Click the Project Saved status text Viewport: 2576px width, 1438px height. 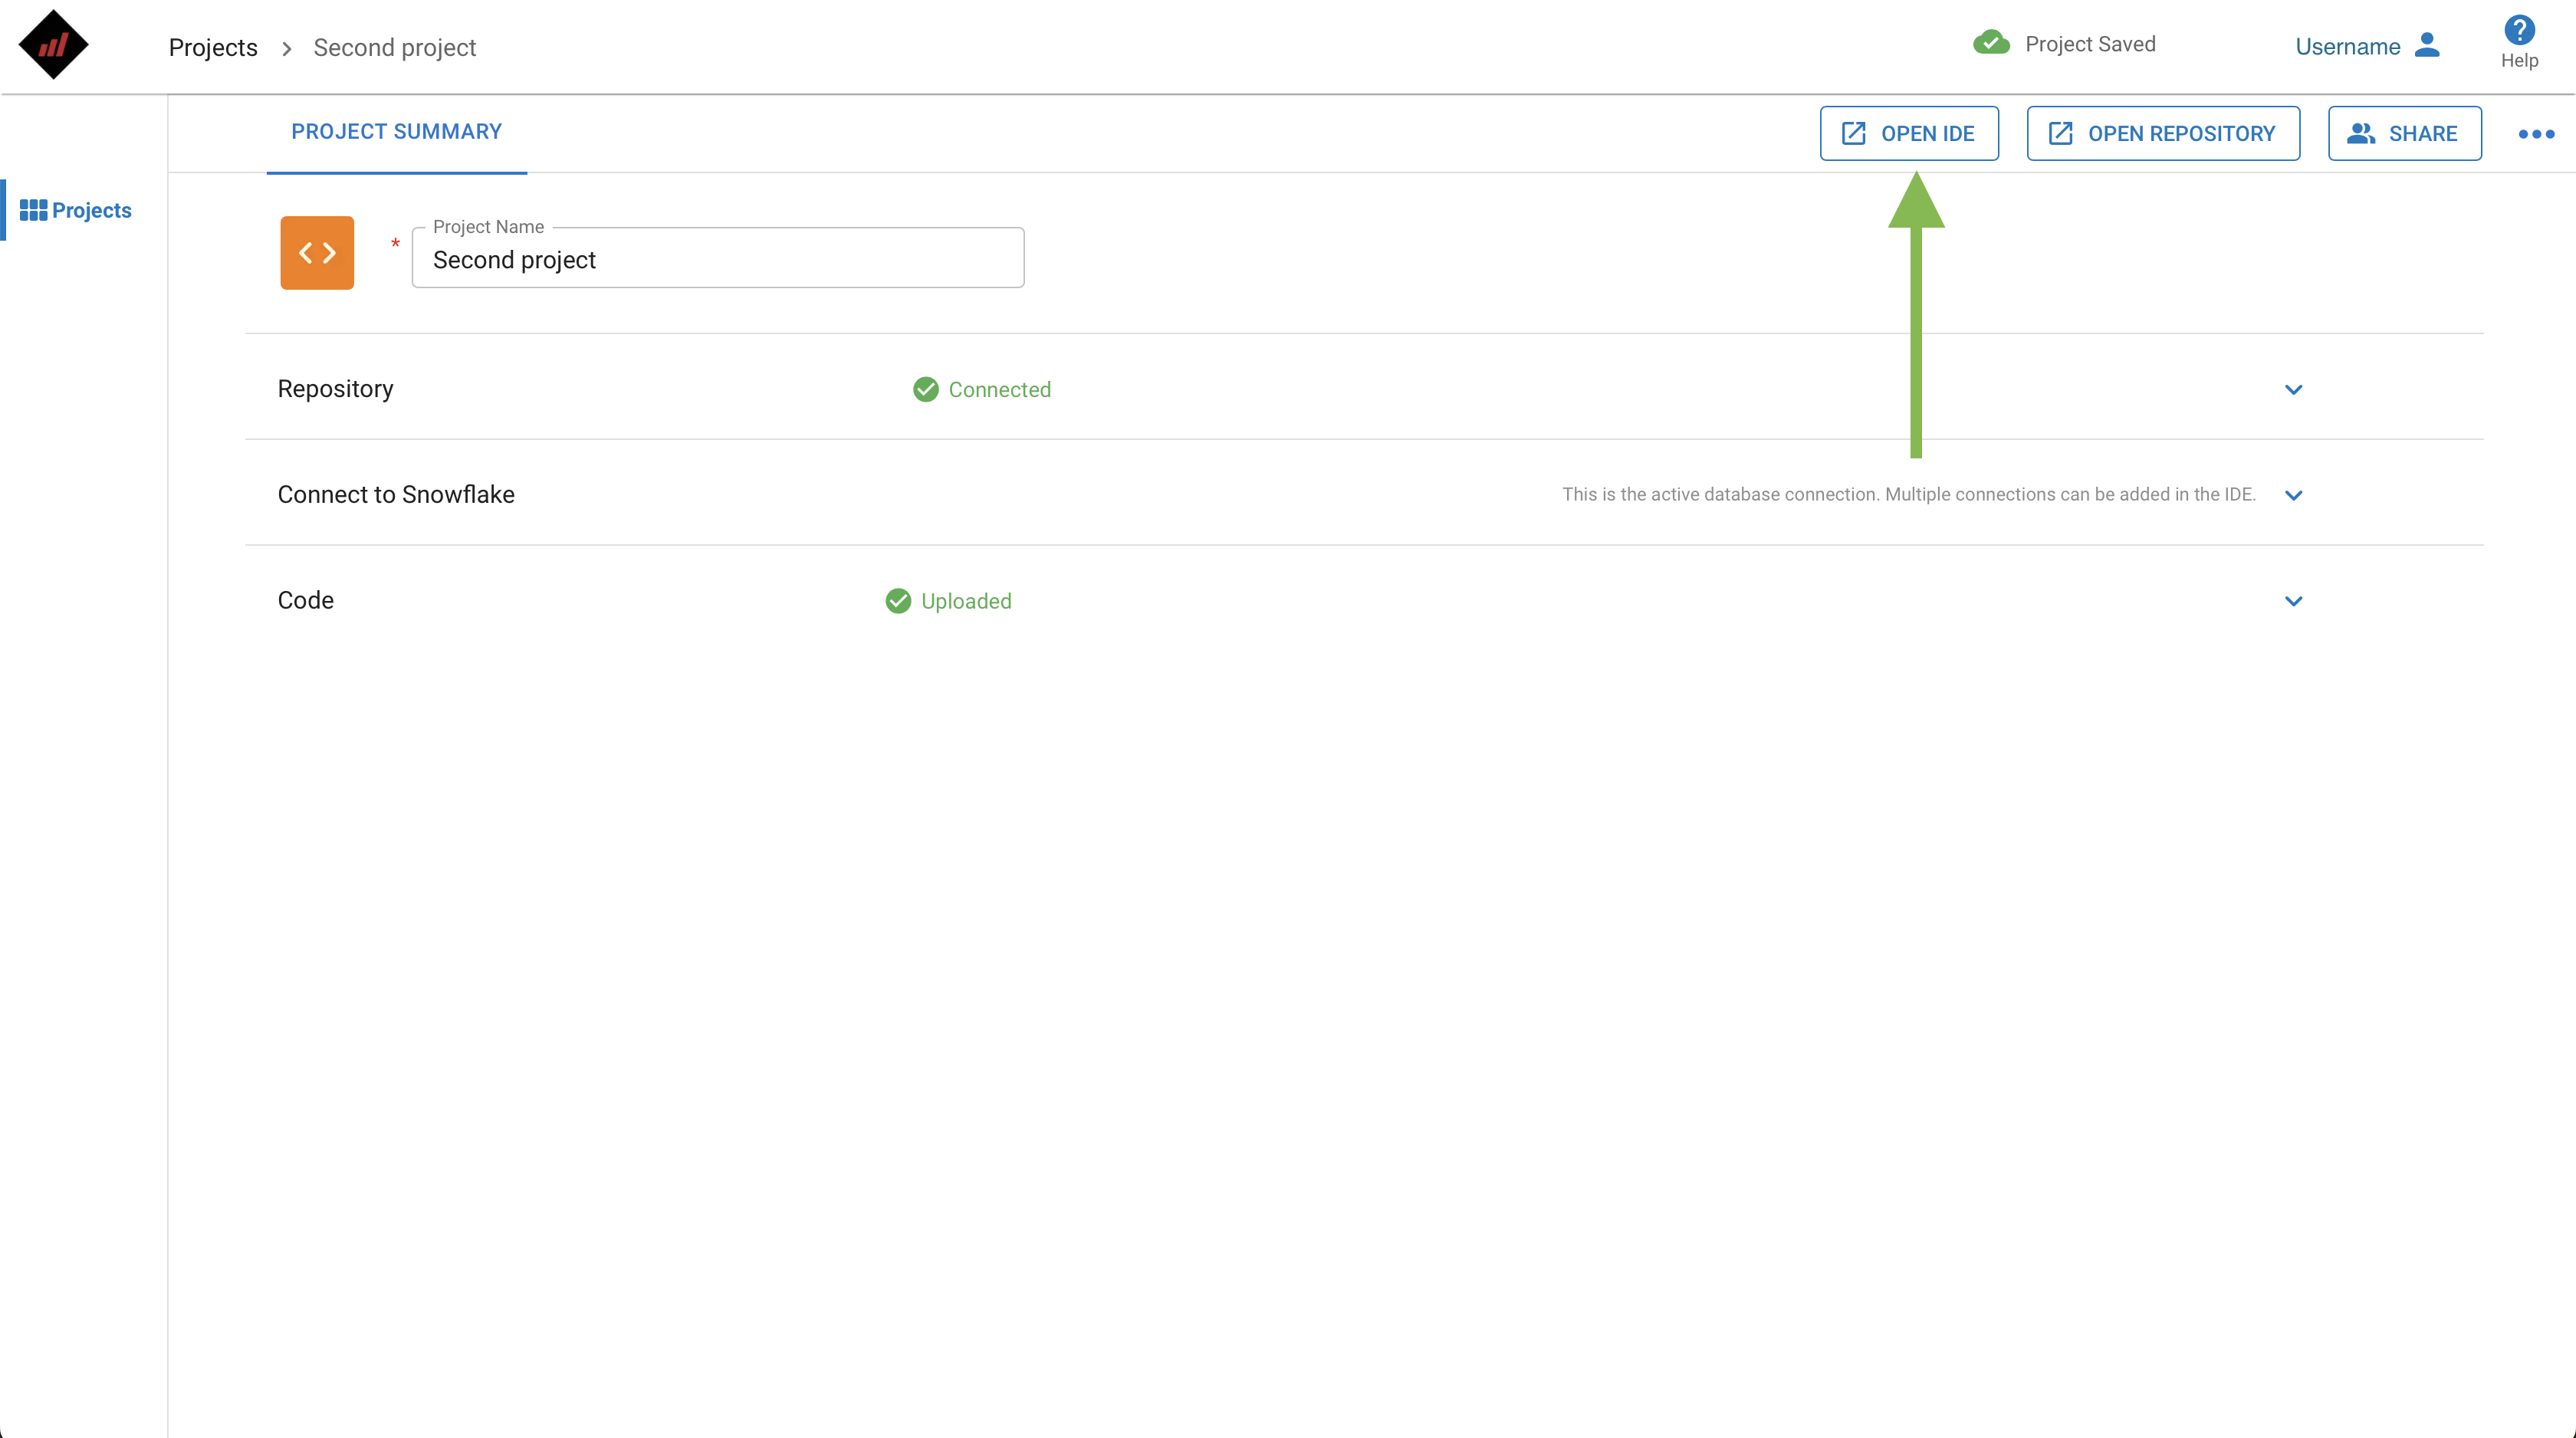coord(2090,44)
